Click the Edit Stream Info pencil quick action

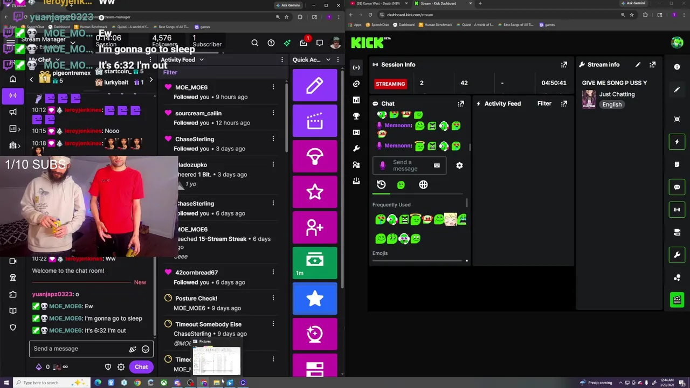(315, 85)
